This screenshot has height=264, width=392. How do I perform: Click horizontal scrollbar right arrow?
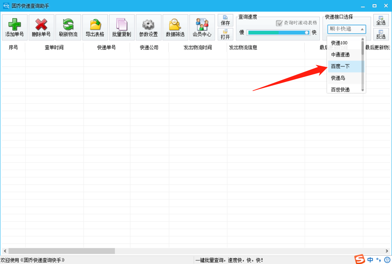[x=387, y=251]
